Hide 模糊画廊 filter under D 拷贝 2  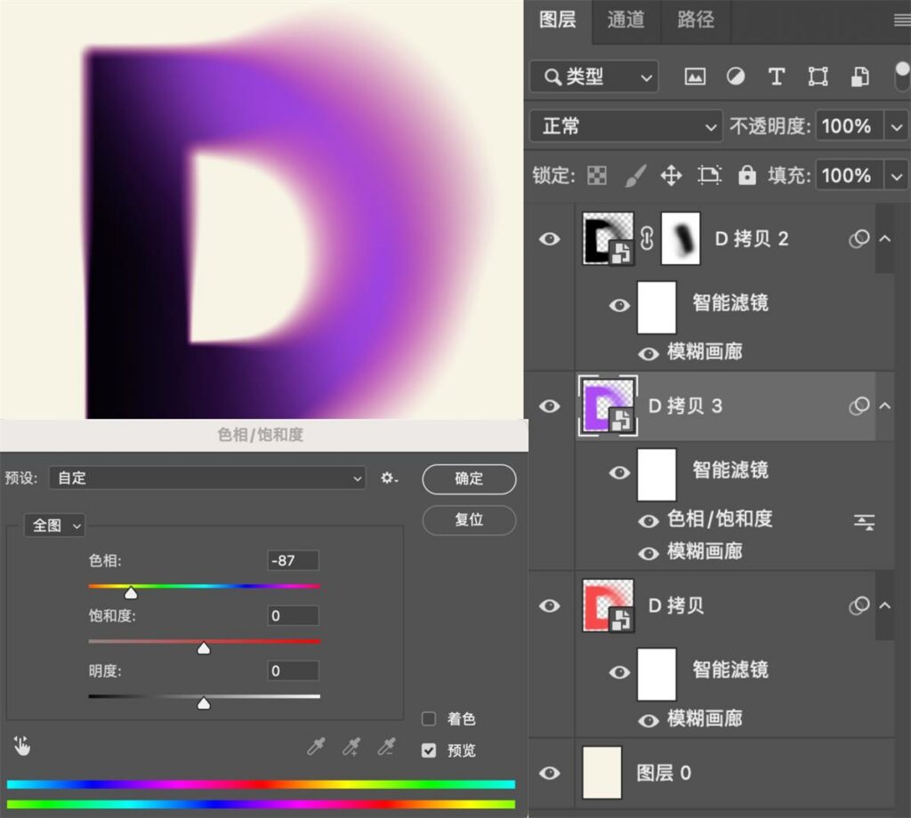point(649,354)
